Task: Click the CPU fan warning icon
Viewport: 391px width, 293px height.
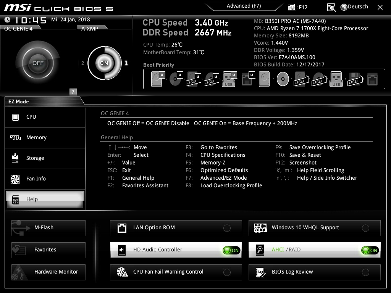Action: pyautogui.click(x=122, y=272)
